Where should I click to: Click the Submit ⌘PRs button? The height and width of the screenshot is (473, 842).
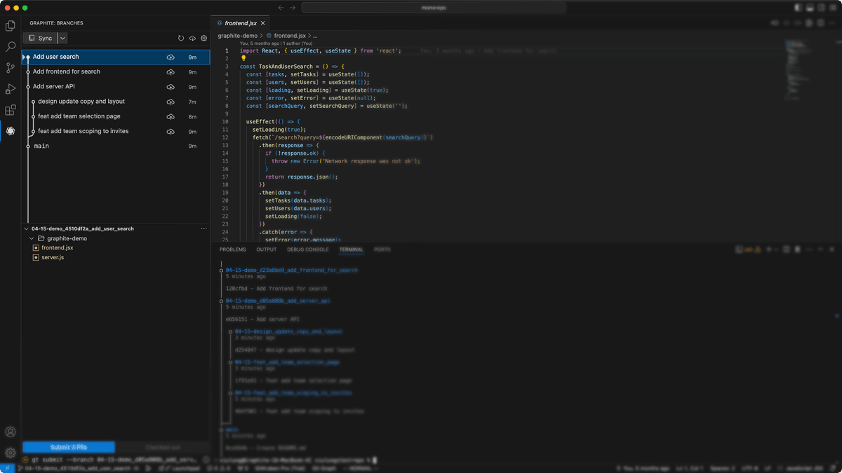(69, 447)
